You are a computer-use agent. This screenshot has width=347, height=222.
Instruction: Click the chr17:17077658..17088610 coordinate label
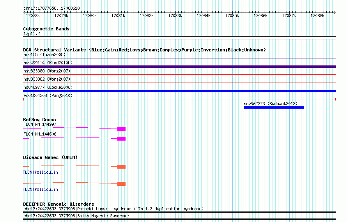51,9
